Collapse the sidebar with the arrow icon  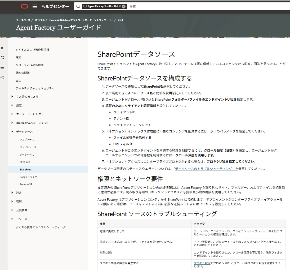(2, 48)
